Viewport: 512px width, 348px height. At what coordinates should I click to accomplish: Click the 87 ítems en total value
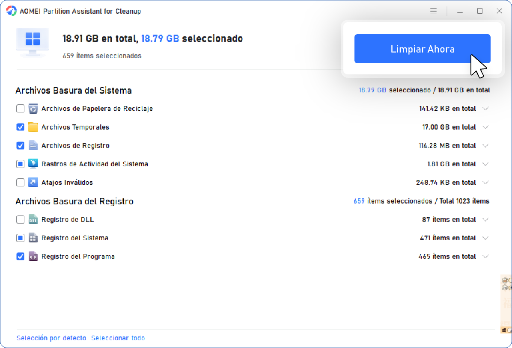pos(449,219)
